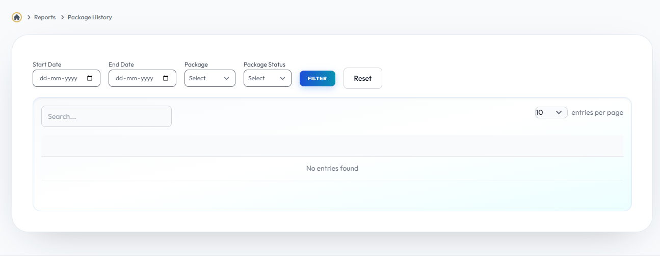The height and width of the screenshot is (256, 660).
Task: Open calendar picker in End Date field
Action: (166, 78)
